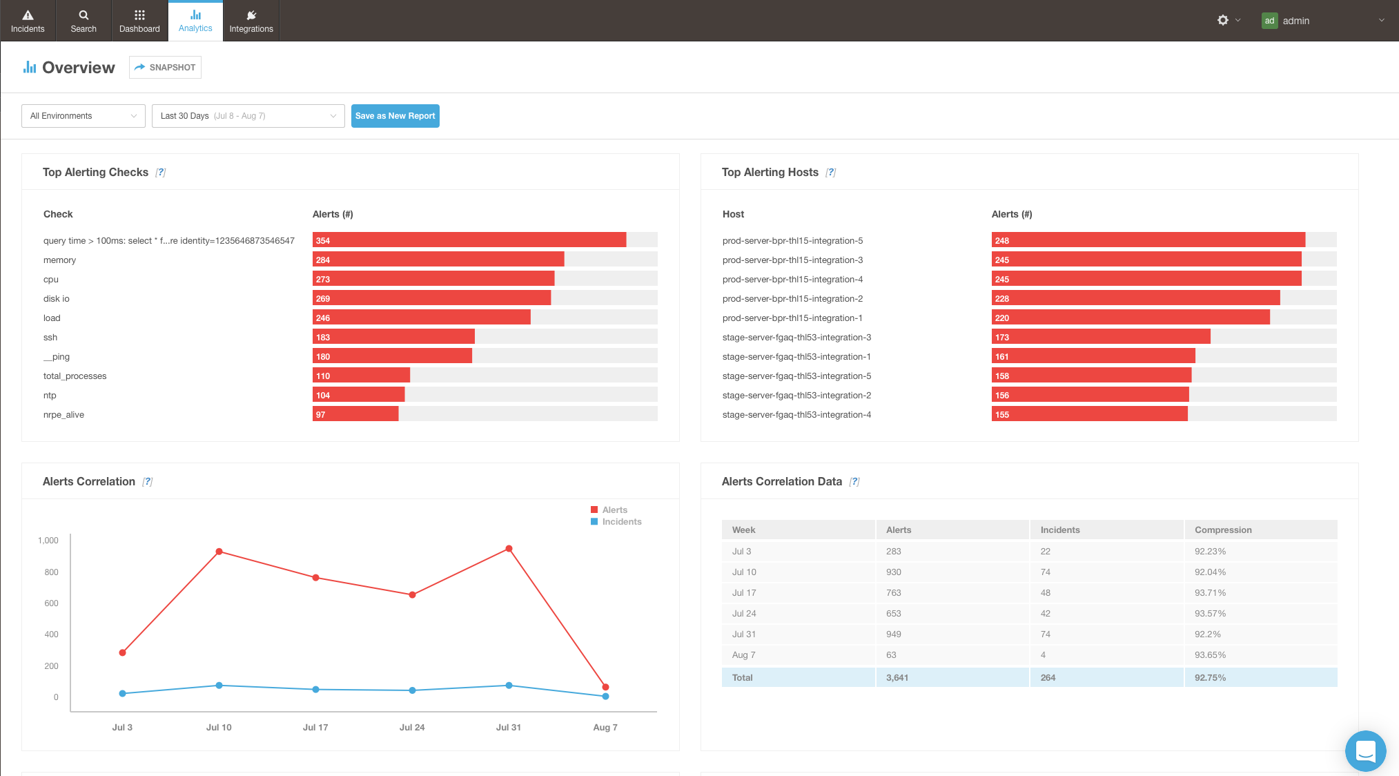Click the Save as New Report button

[x=395, y=116]
